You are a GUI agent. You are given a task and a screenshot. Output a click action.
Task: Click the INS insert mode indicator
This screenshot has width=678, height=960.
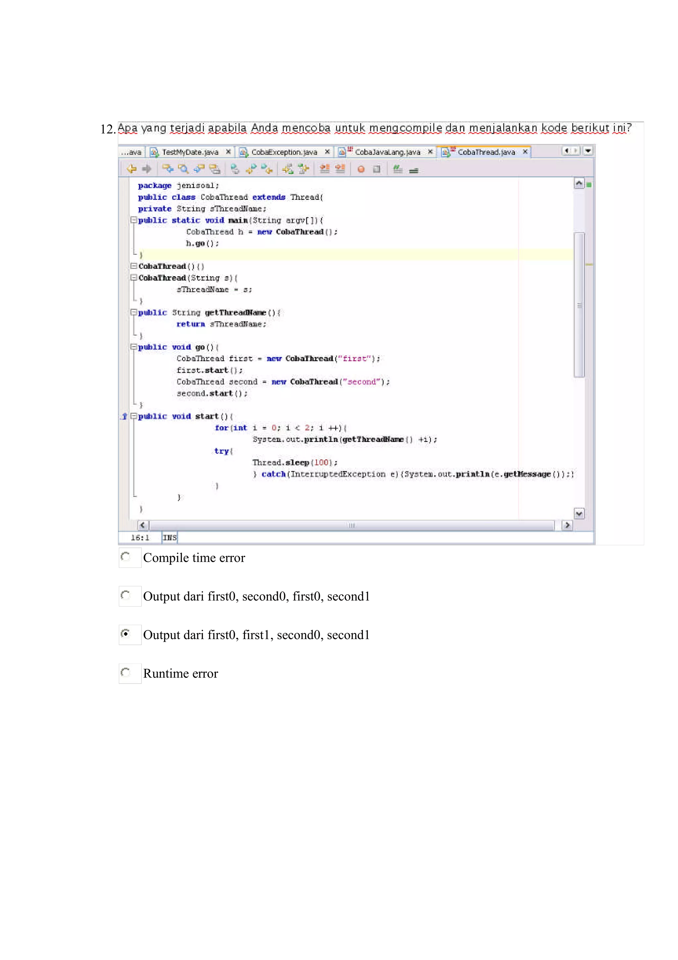point(169,538)
